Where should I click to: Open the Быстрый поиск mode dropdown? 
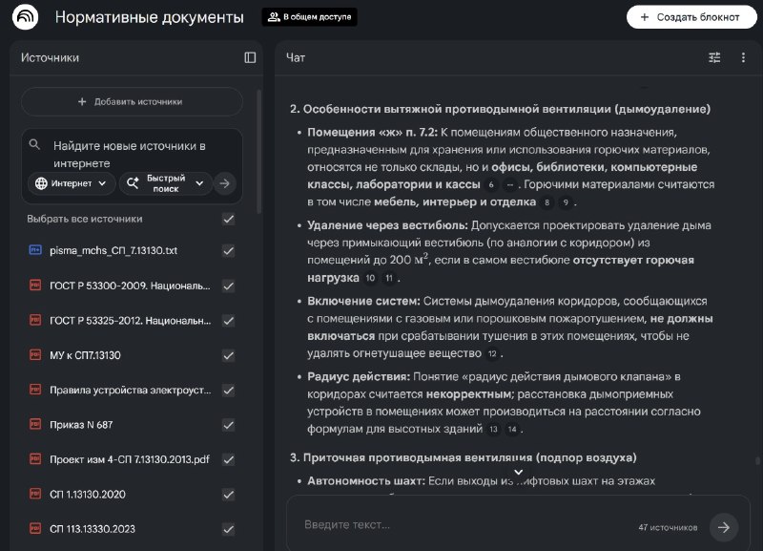[x=165, y=183]
